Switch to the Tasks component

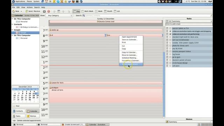19,116
